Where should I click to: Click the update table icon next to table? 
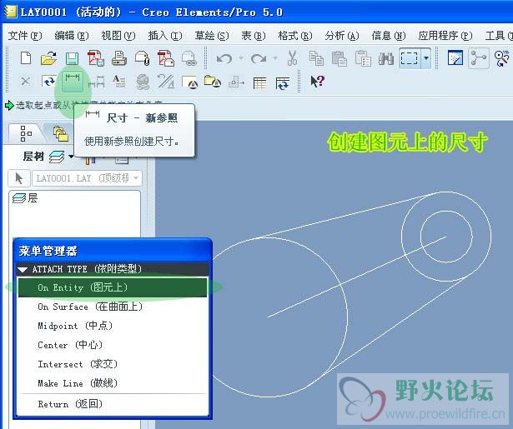coord(283,82)
